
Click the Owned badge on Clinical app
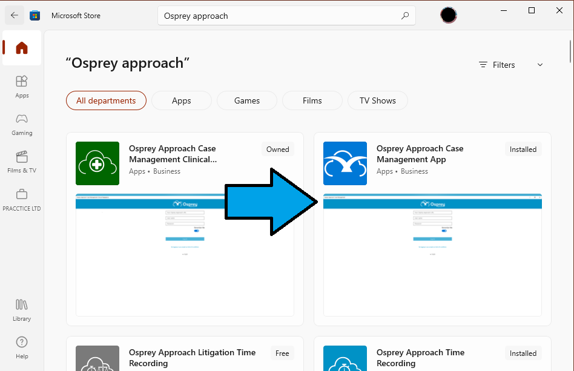[277, 149]
